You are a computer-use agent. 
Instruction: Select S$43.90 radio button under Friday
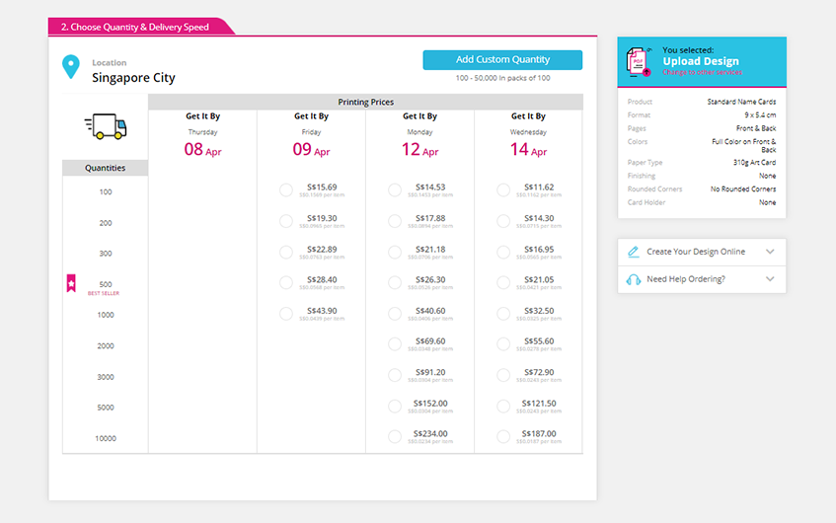(286, 314)
